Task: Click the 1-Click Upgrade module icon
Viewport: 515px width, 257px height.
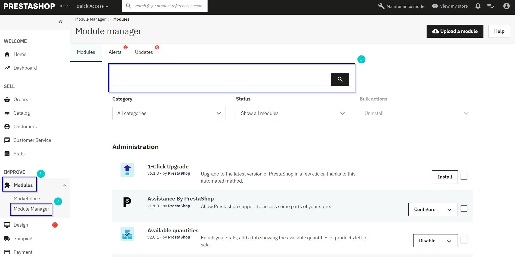Action: pos(127,170)
